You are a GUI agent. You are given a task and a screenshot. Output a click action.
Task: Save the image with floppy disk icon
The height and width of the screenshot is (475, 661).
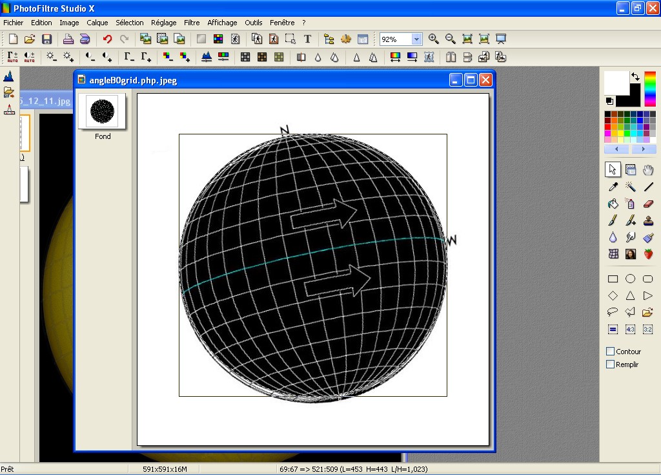46,39
